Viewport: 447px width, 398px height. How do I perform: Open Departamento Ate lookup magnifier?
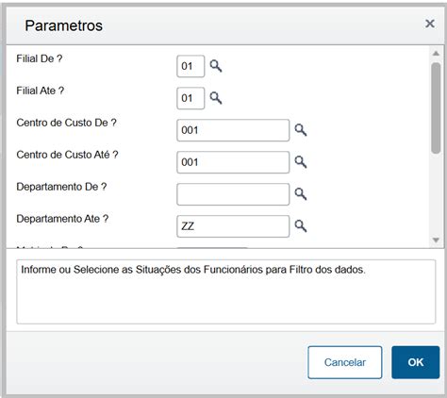[301, 226]
